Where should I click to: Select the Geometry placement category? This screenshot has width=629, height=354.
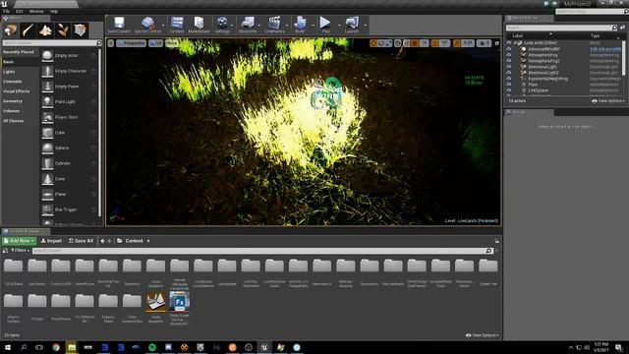click(x=13, y=101)
